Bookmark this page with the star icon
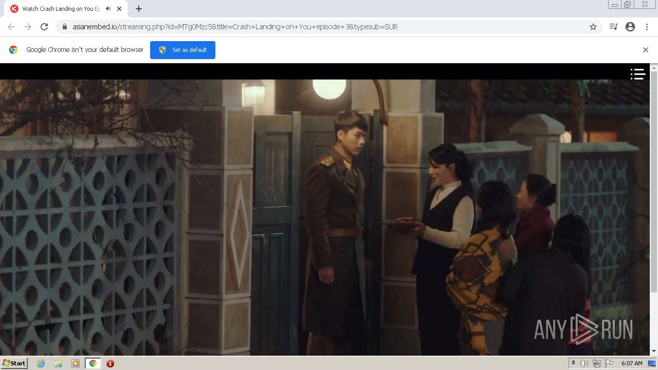This screenshot has width=658, height=370. [x=593, y=27]
